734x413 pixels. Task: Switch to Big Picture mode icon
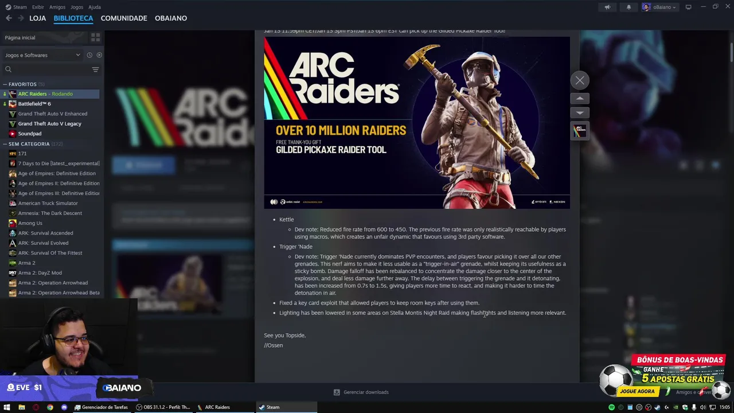click(x=688, y=7)
